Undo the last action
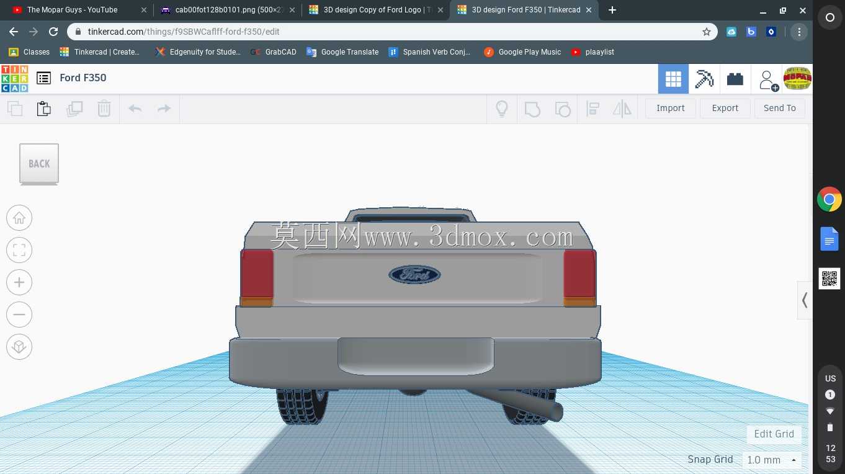845x474 pixels. click(135, 109)
